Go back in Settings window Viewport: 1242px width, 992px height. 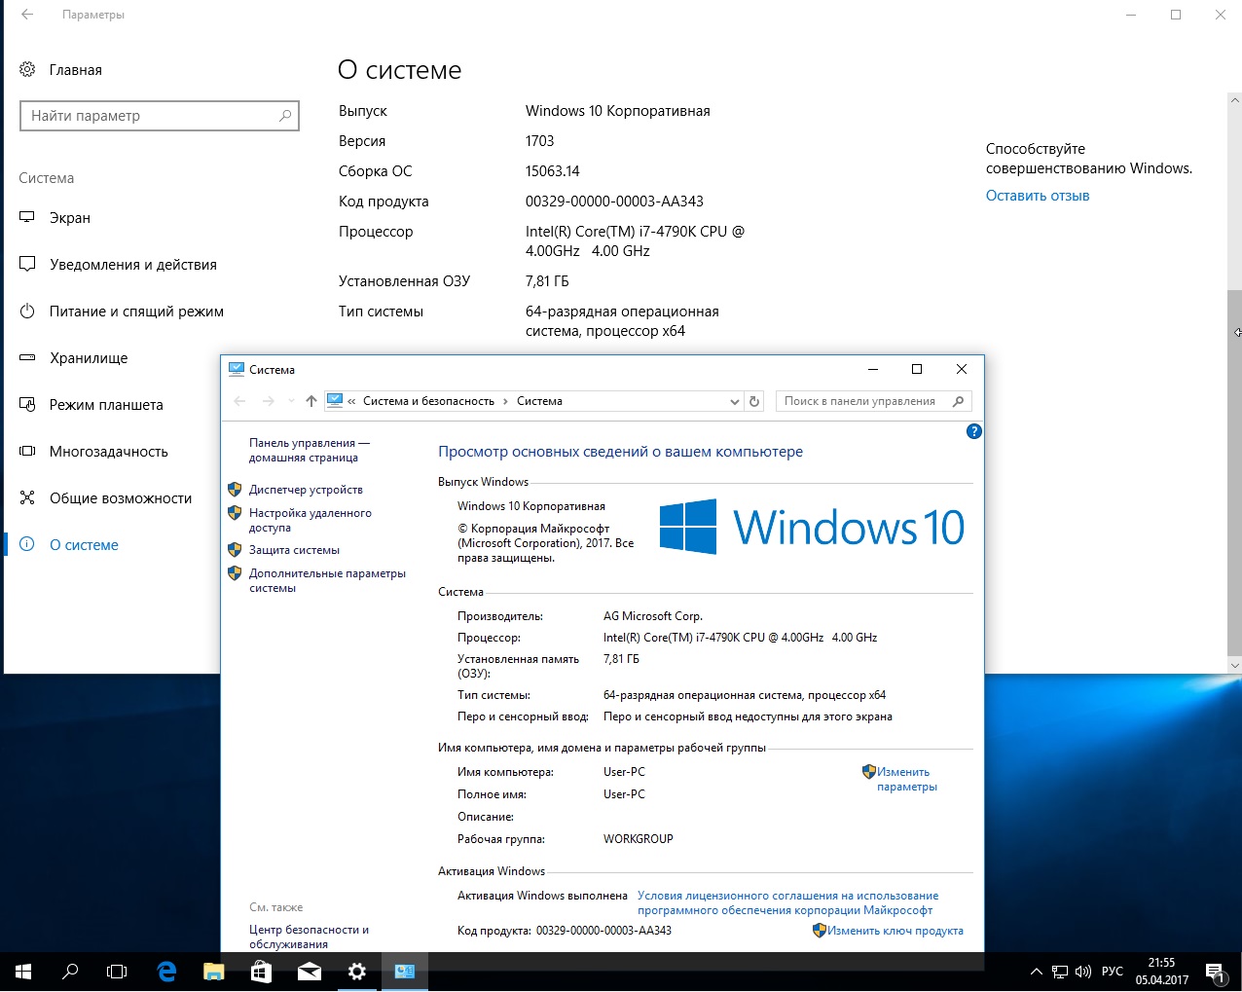click(x=27, y=15)
